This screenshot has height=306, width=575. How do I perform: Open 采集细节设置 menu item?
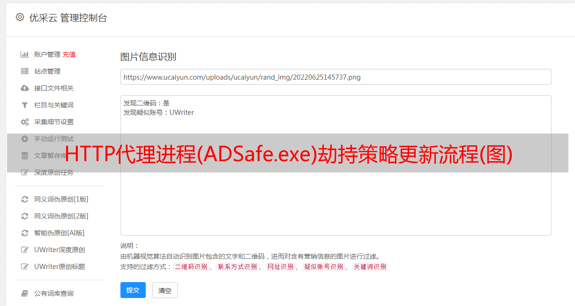coord(54,122)
